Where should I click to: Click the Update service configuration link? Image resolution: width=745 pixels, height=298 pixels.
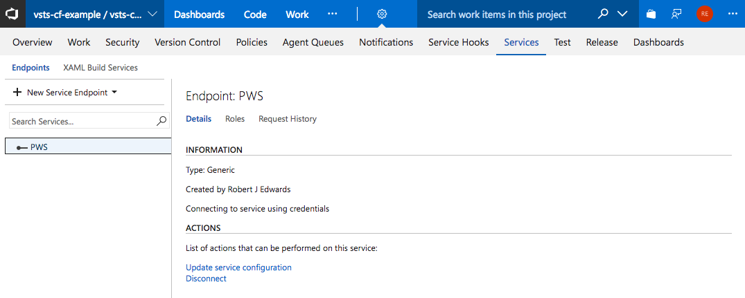[238, 268]
